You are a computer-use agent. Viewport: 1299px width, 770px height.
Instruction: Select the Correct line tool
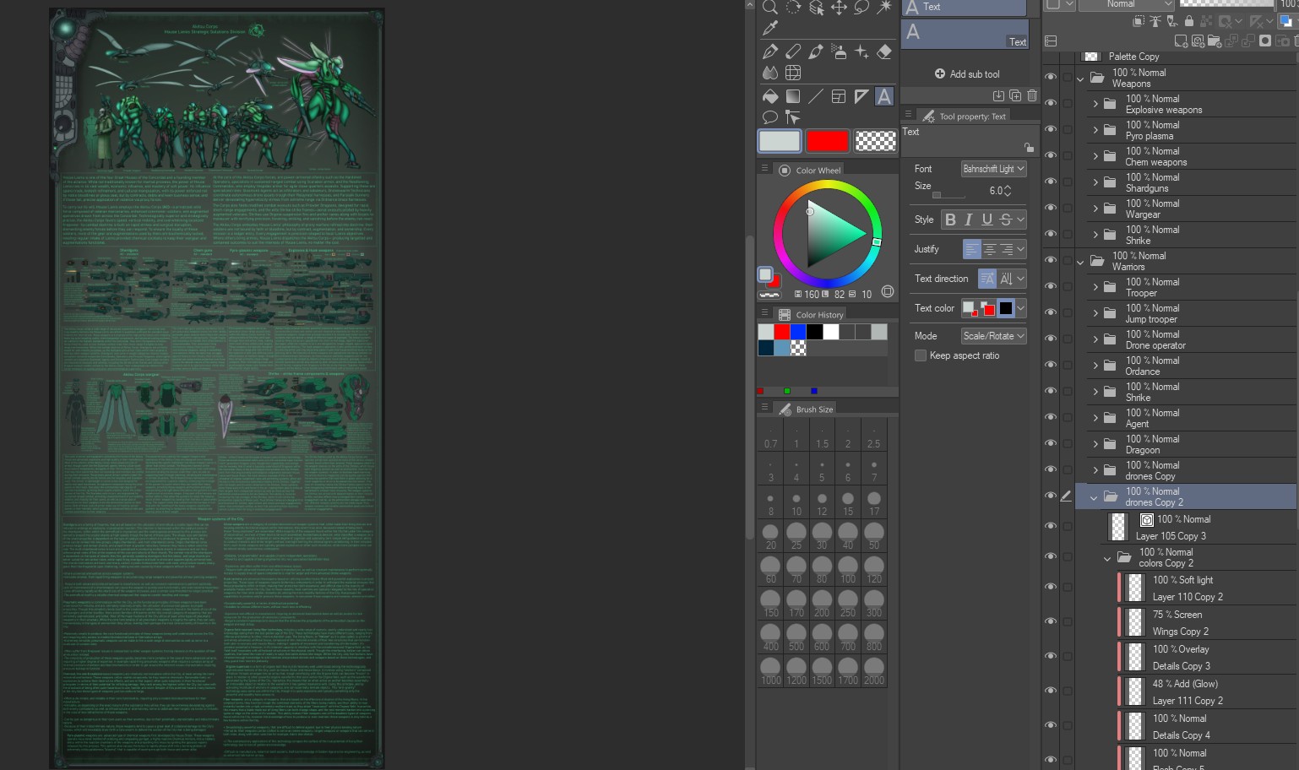793,117
